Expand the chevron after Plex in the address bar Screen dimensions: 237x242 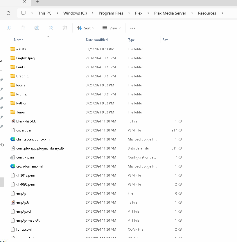[x=148, y=13]
